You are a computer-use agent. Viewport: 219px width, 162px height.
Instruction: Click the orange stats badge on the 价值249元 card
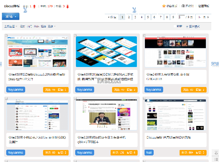click(x=194, y=90)
